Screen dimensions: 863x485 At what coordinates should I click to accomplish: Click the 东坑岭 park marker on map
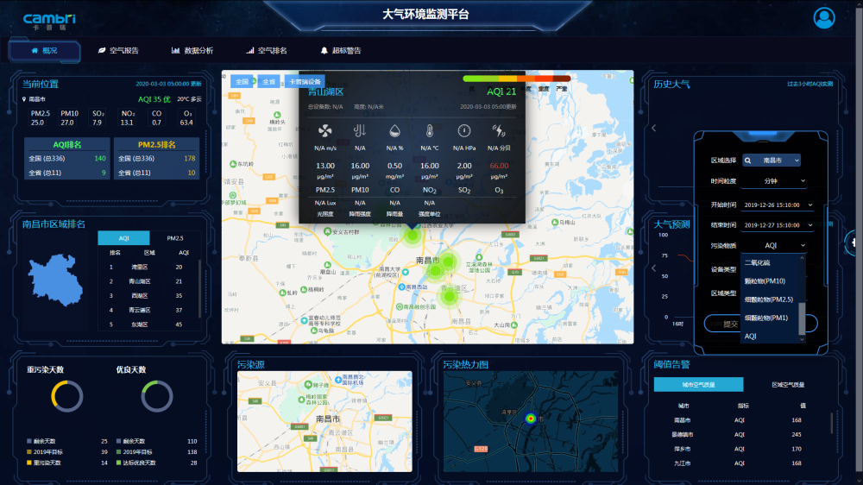[x=233, y=164]
